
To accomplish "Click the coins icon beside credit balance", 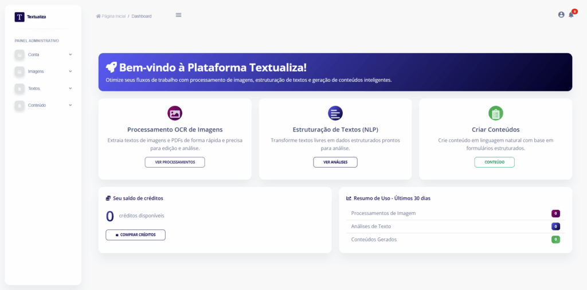I will coord(108,198).
